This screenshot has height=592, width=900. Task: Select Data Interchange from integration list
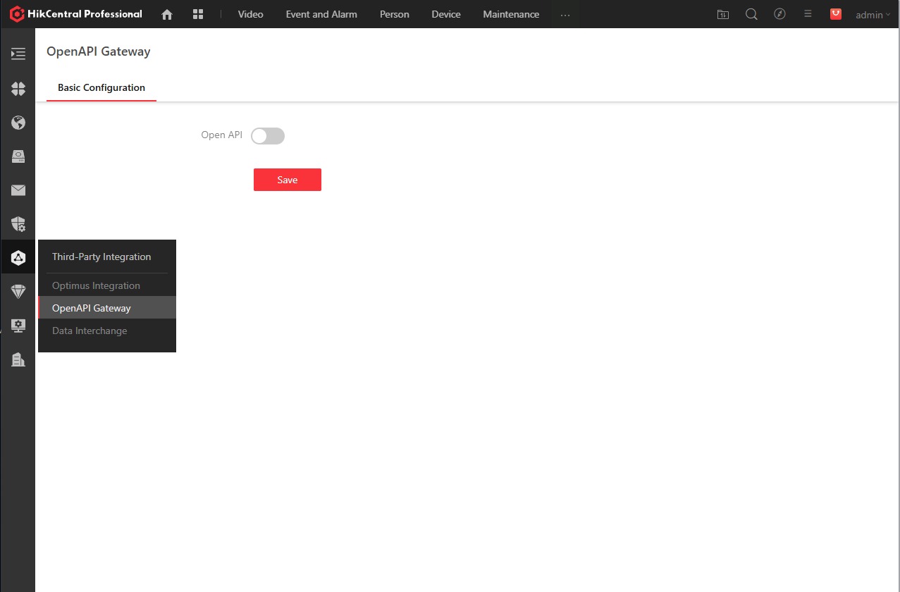pyautogui.click(x=90, y=331)
